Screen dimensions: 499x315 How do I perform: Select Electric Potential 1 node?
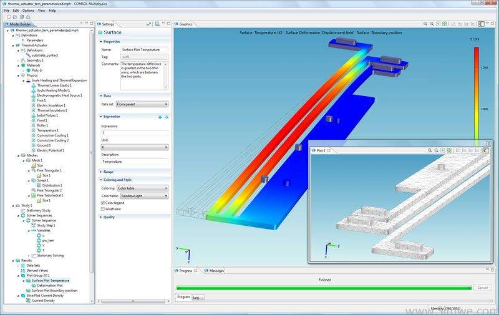pos(51,150)
